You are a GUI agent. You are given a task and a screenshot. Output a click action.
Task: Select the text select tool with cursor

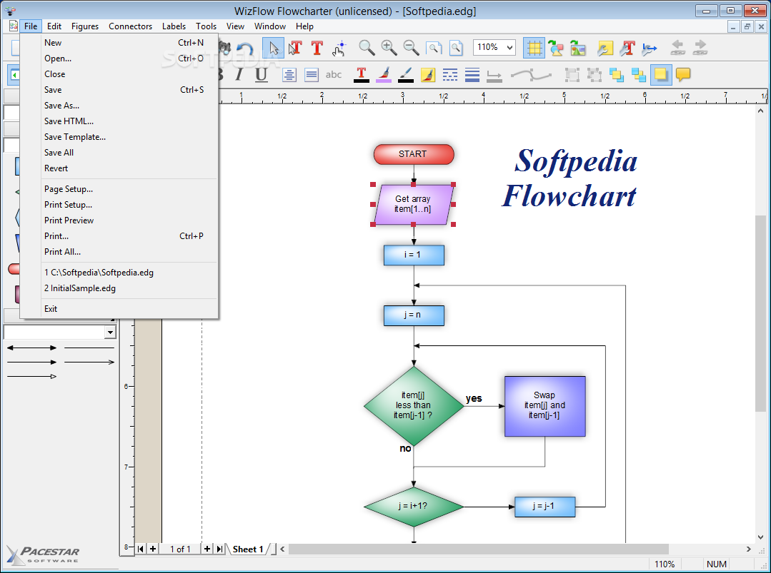295,48
